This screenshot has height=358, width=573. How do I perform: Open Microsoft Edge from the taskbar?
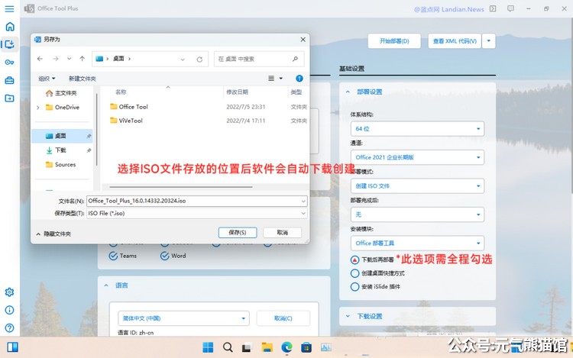tap(286, 347)
